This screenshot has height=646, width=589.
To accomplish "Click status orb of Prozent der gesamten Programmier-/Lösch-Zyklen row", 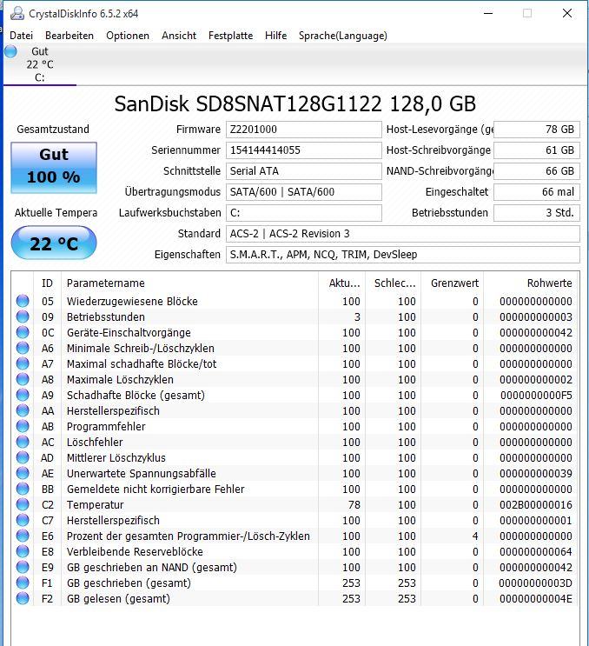I will click(x=23, y=536).
